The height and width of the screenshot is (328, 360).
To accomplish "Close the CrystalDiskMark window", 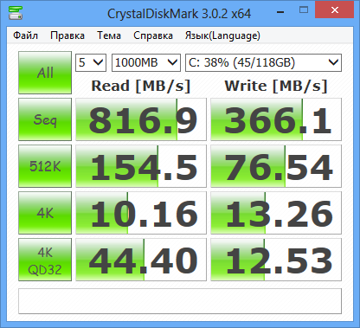I will tap(335, 10).
